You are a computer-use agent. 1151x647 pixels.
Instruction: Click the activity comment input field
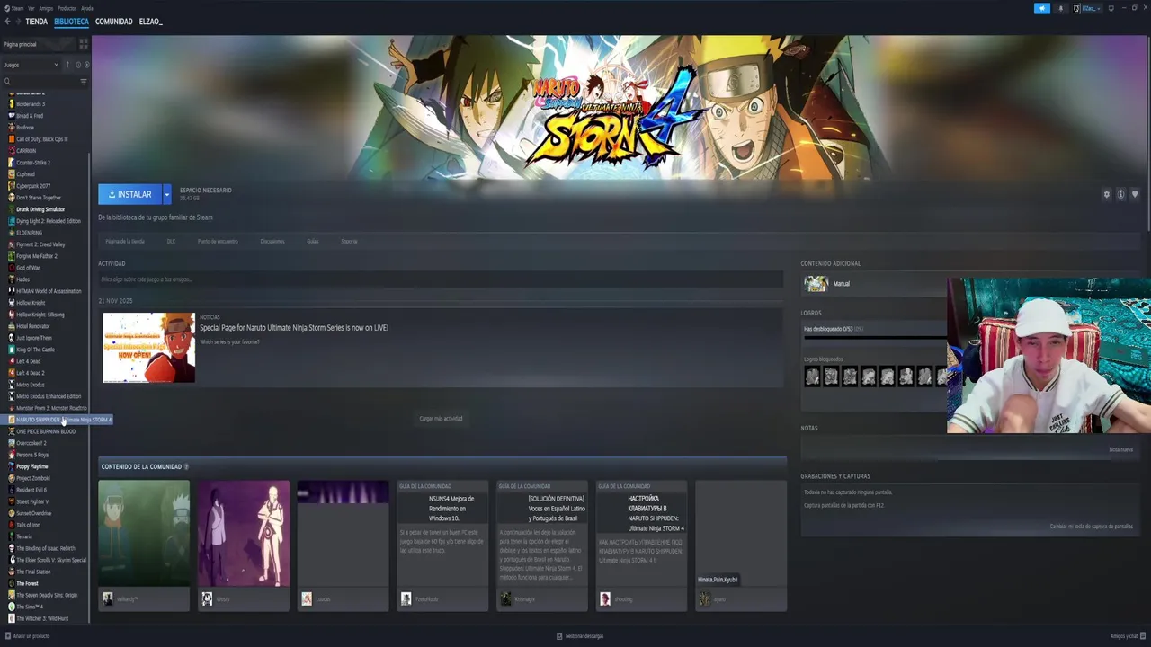441,279
